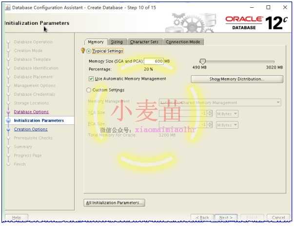
Task: Minimize the Database Configuration Assistant window
Action: click(x=252, y=7)
